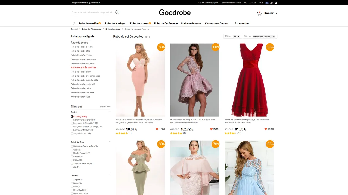Open the green peplum dress thumbnail
The height and width of the screenshot is (195, 348).
pyautogui.click(x=141, y=168)
